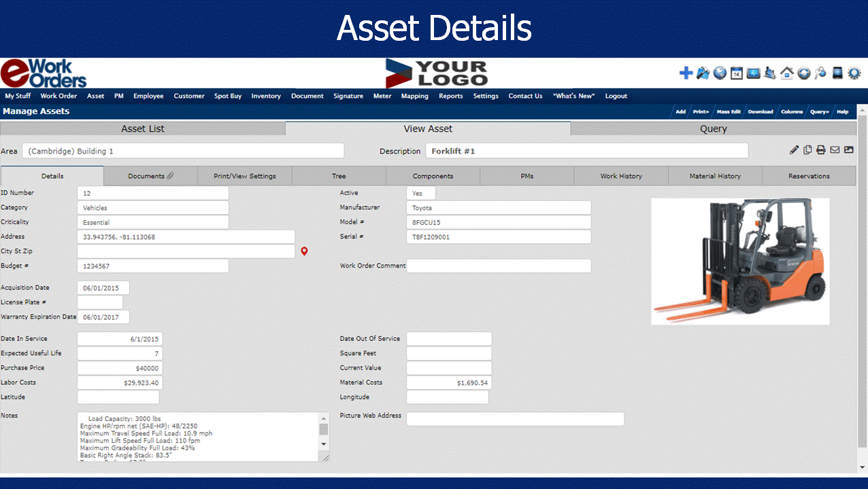Open the Tree tab

click(339, 176)
